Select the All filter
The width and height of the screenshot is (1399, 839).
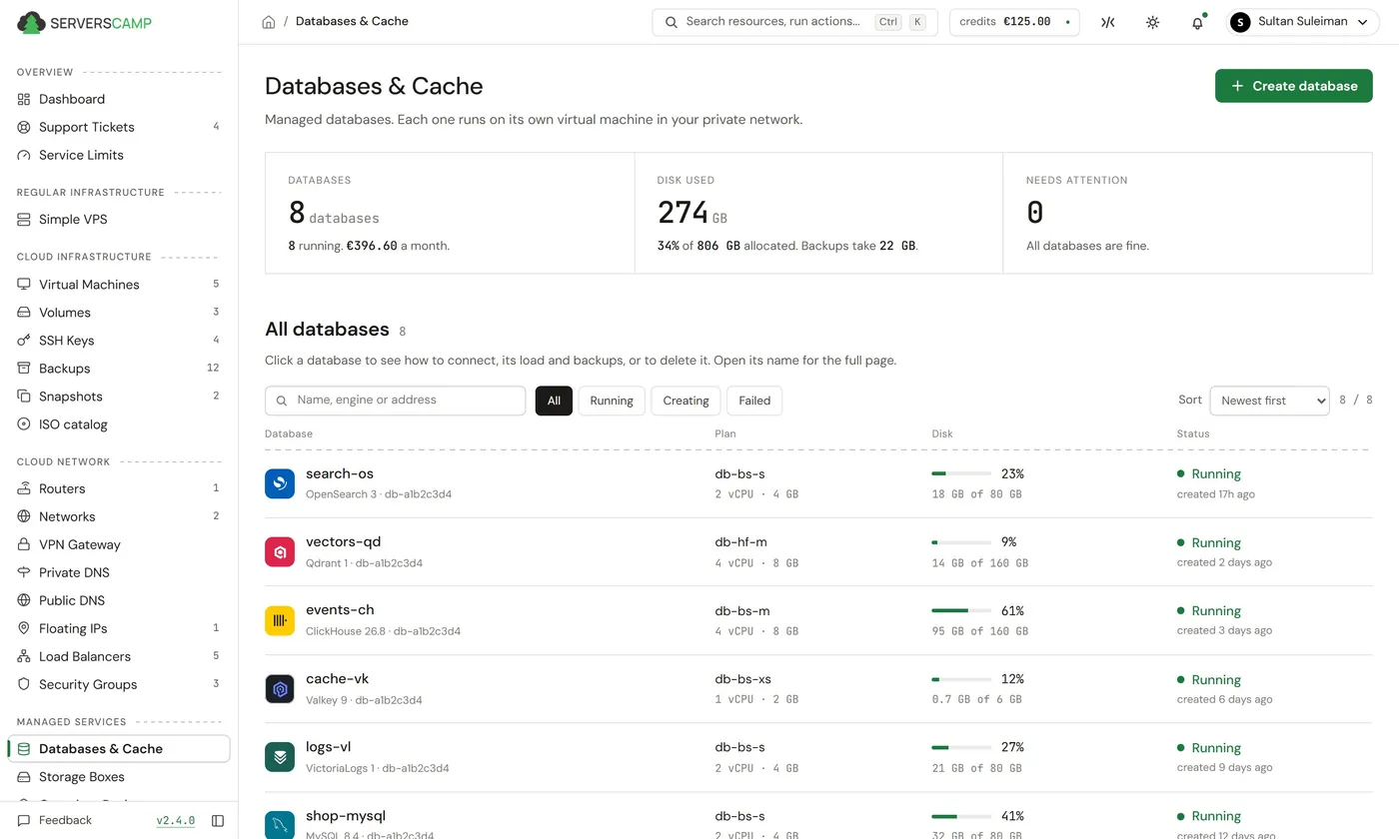[554, 401]
